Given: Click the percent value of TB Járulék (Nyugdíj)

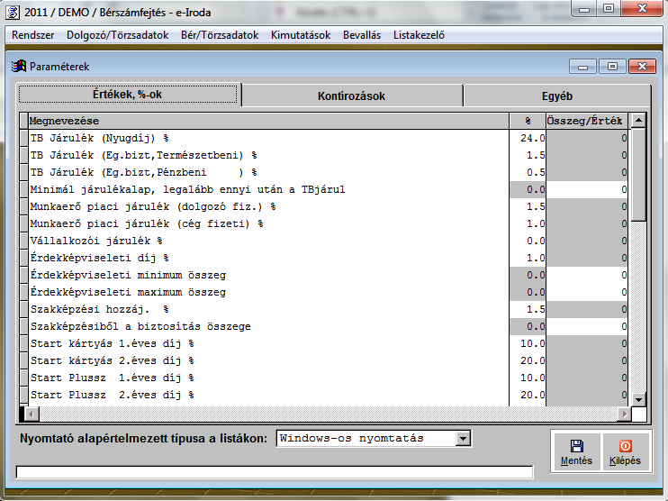Looking at the screenshot, I should 527,138.
